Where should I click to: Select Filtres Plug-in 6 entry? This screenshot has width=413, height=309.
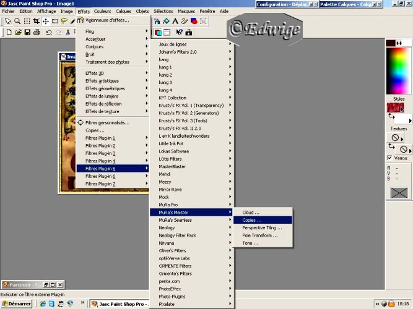point(113,176)
